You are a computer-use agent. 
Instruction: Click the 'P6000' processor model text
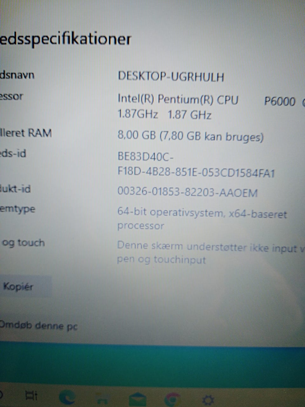point(280,102)
